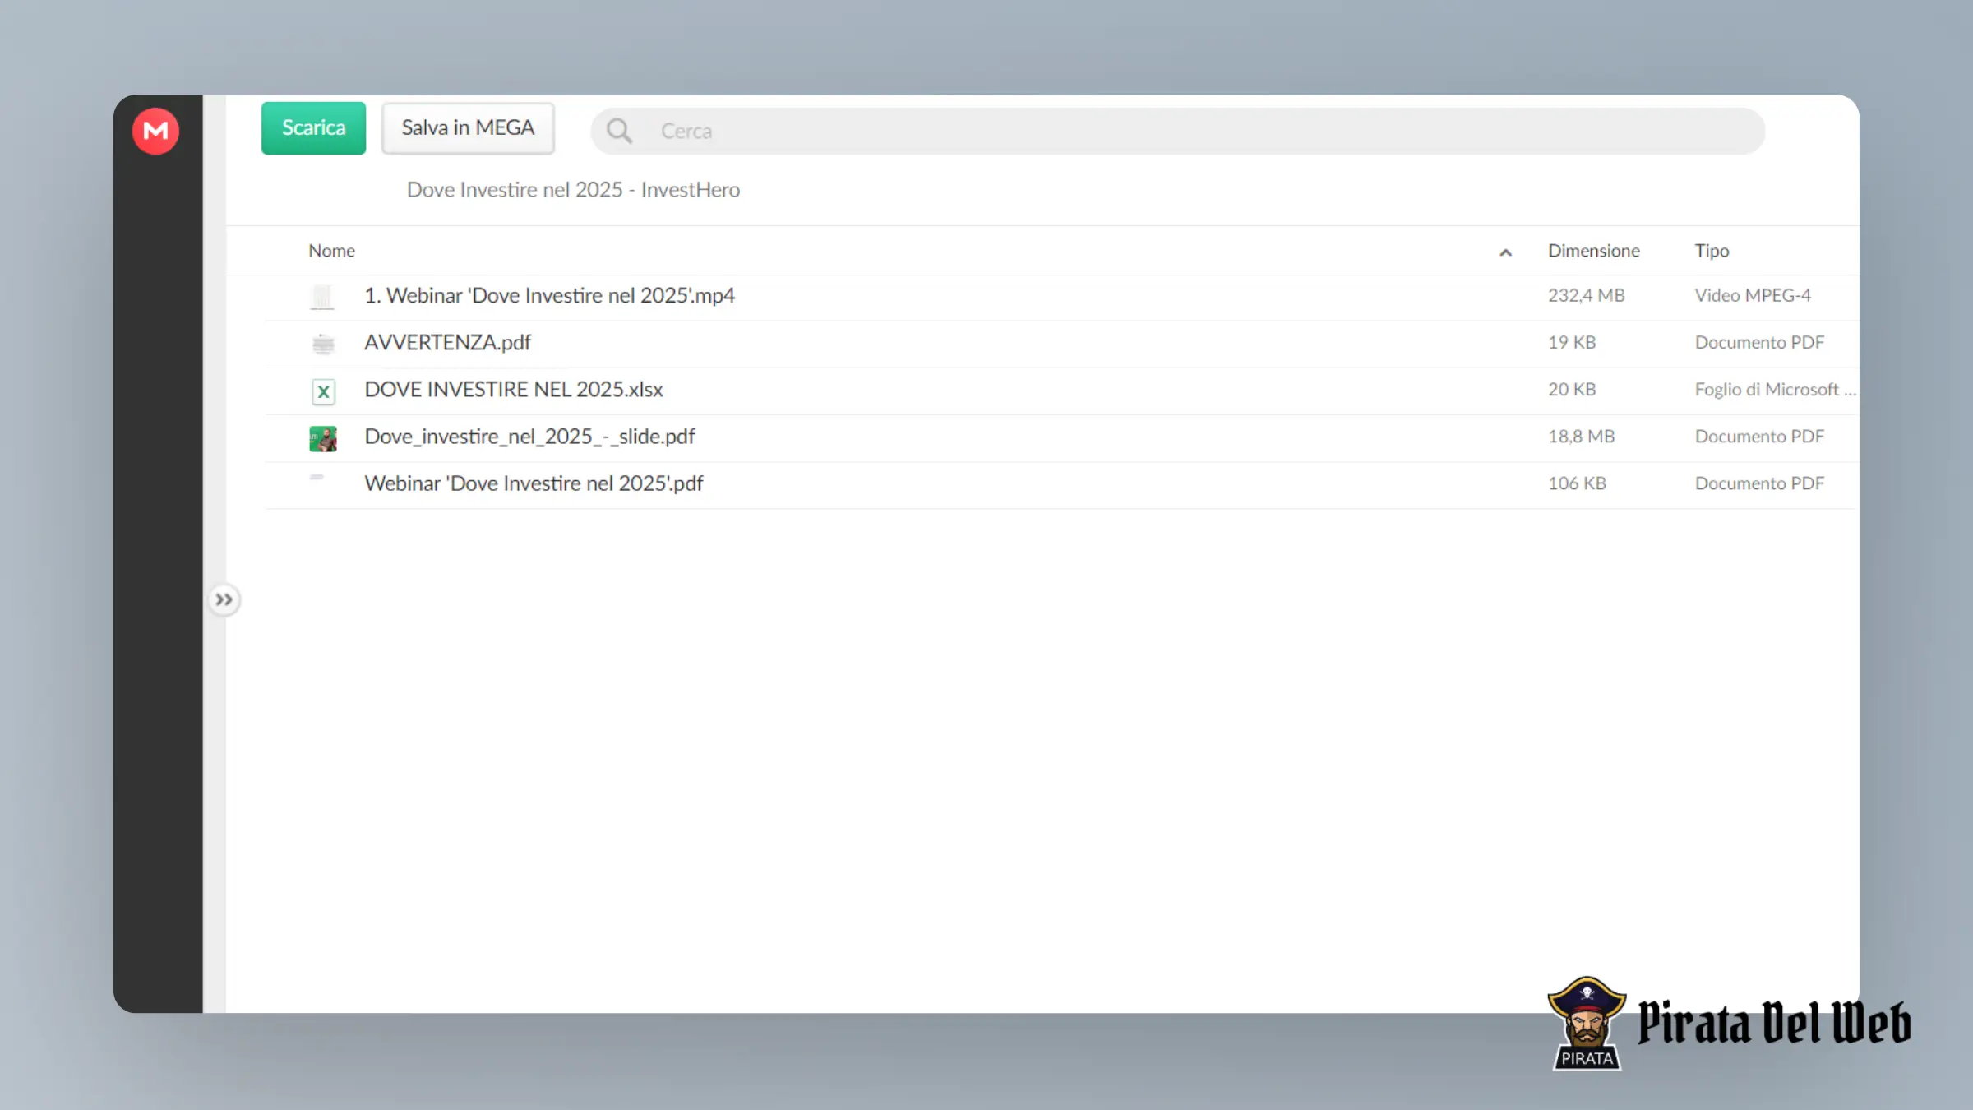Click the 18,8 MB size value
The height and width of the screenshot is (1110, 1973).
(x=1581, y=436)
